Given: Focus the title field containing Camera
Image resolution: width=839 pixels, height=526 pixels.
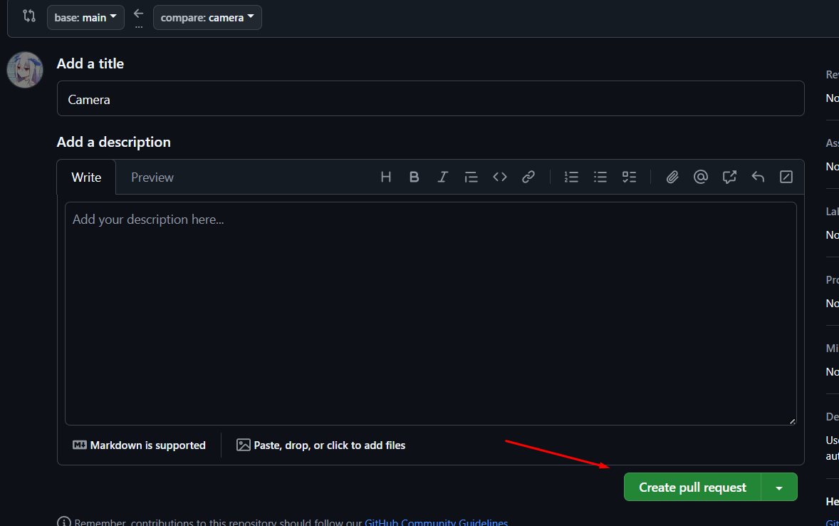Looking at the screenshot, I should pyautogui.click(x=431, y=98).
